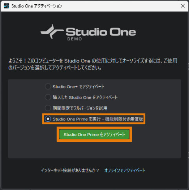
Task: Click the Studio One アクティベーション title bar text
Action: click(x=37, y=6)
